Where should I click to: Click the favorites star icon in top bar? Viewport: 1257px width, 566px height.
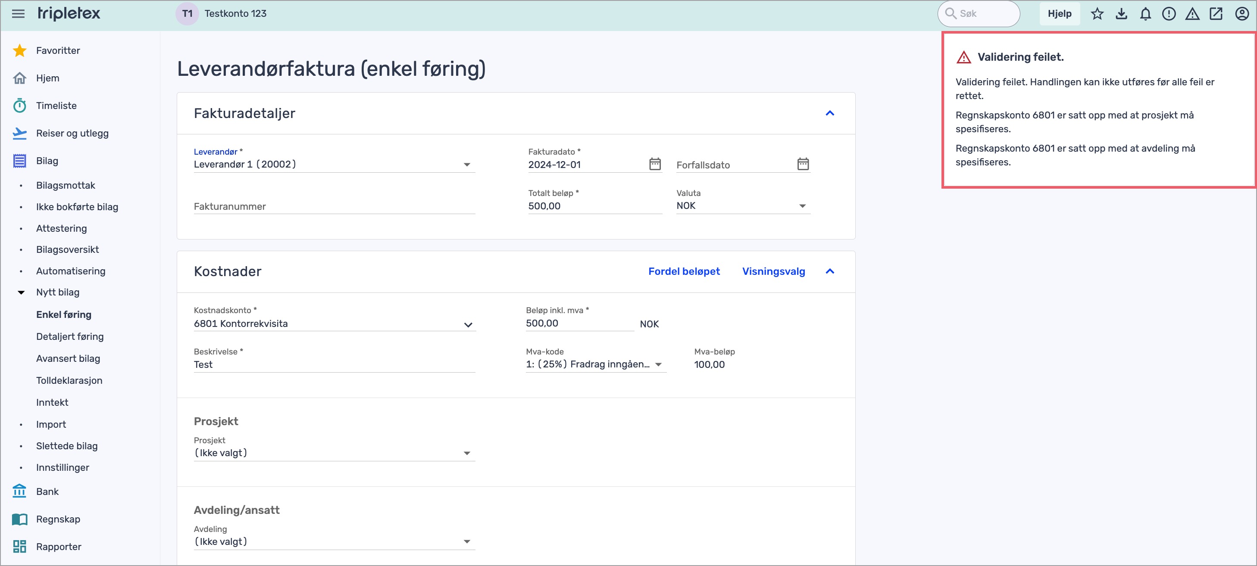click(x=1097, y=14)
